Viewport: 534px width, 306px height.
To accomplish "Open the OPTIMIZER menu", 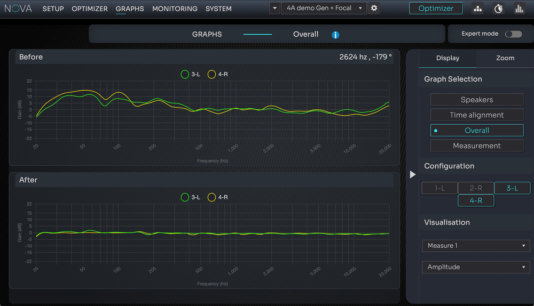I will coord(90,9).
